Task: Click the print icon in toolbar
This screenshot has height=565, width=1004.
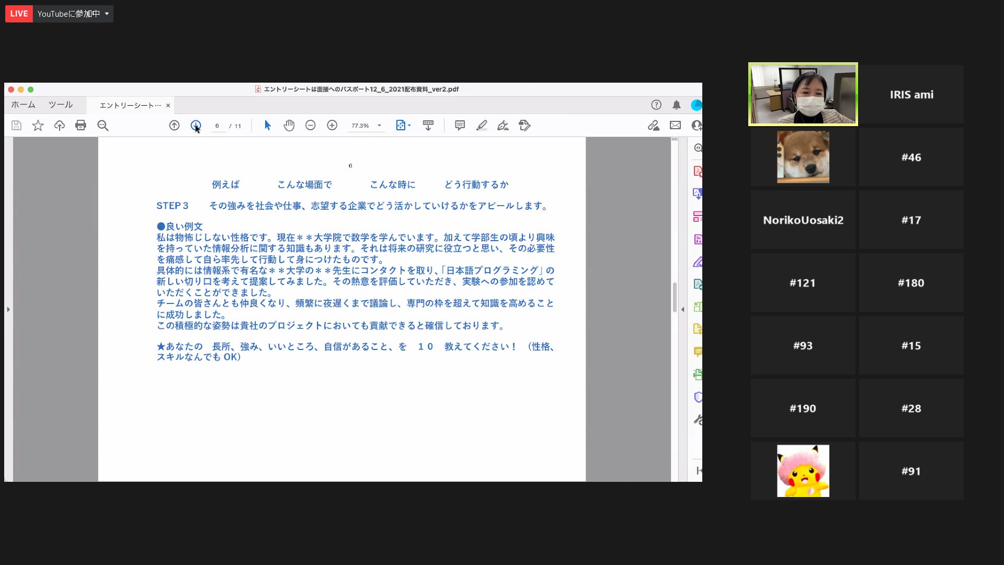Action: [81, 126]
